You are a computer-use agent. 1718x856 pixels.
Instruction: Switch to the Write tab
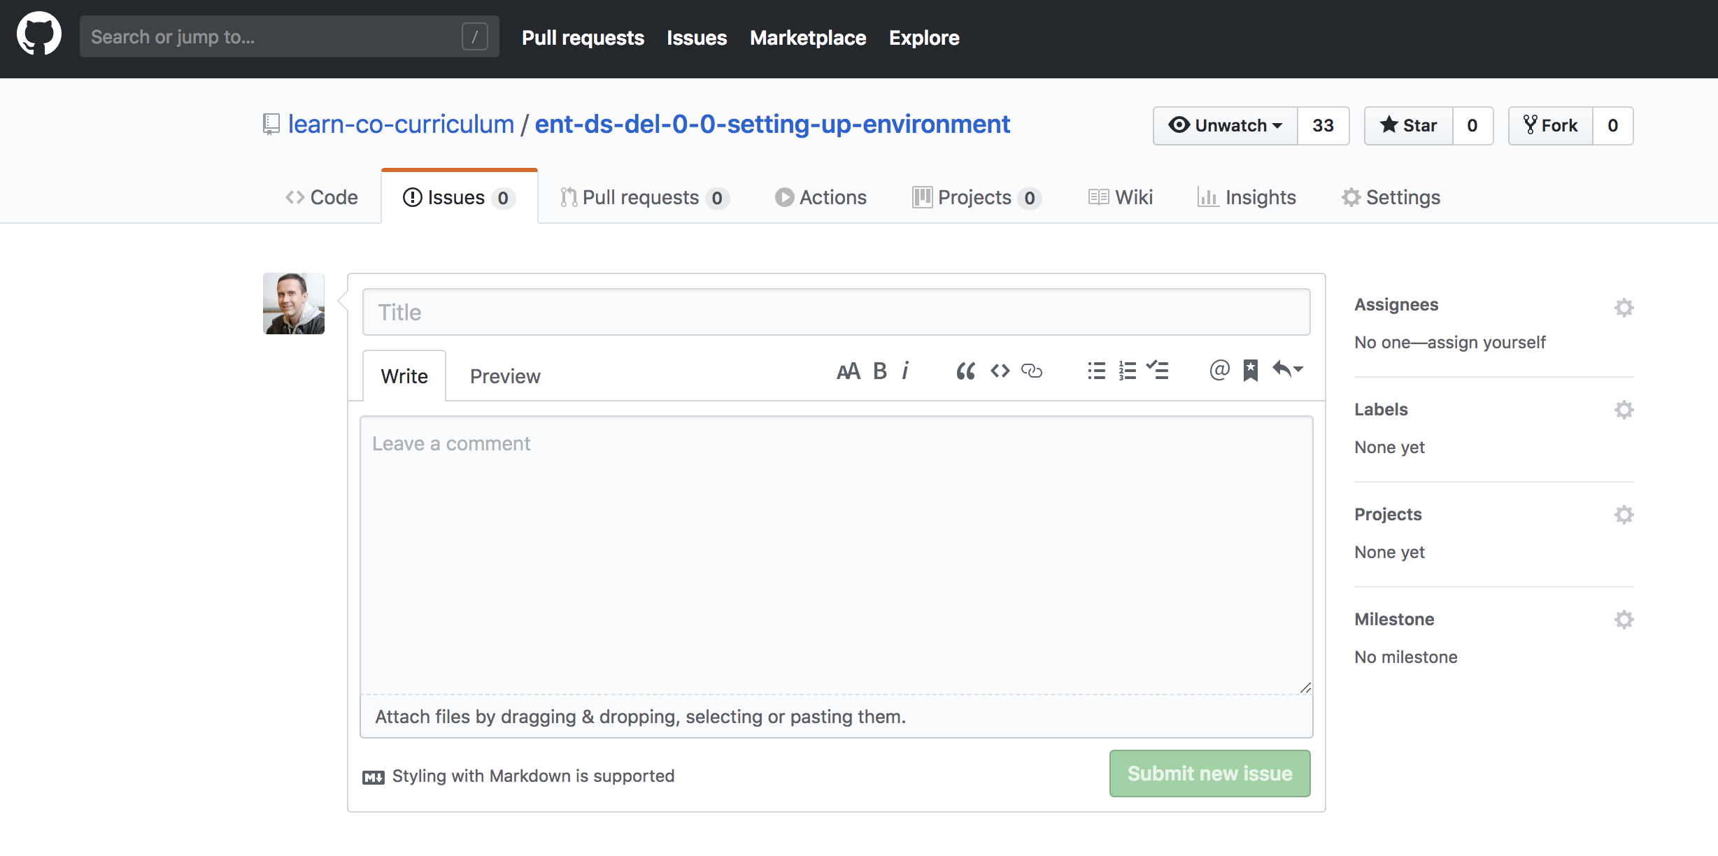click(x=404, y=376)
